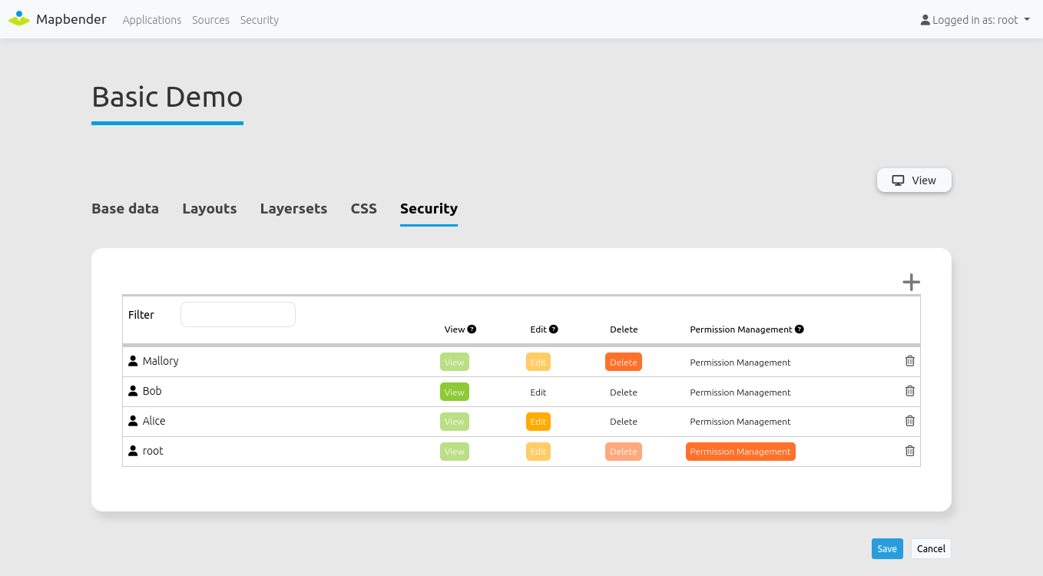This screenshot has width=1043, height=576.
Task: Remove Bob's entry using the trash icon
Action: click(909, 391)
